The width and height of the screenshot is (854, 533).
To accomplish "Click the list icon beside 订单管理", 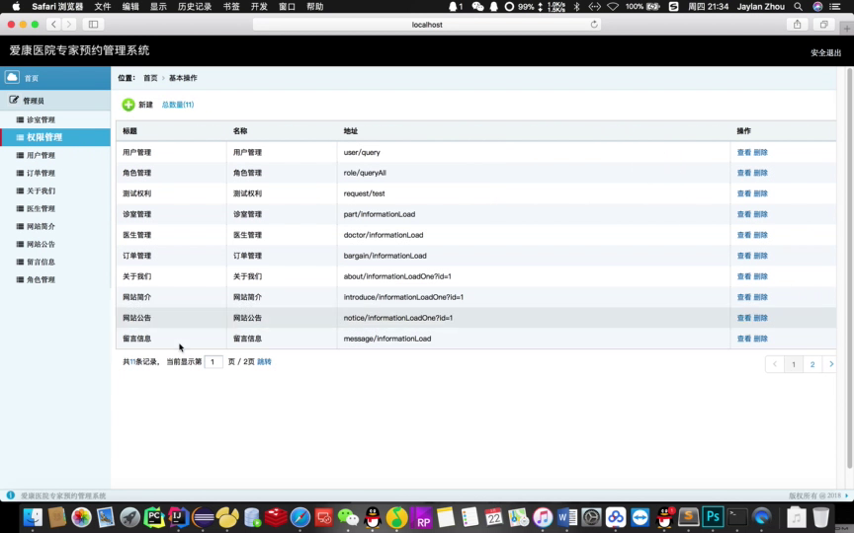I will coord(20,173).
